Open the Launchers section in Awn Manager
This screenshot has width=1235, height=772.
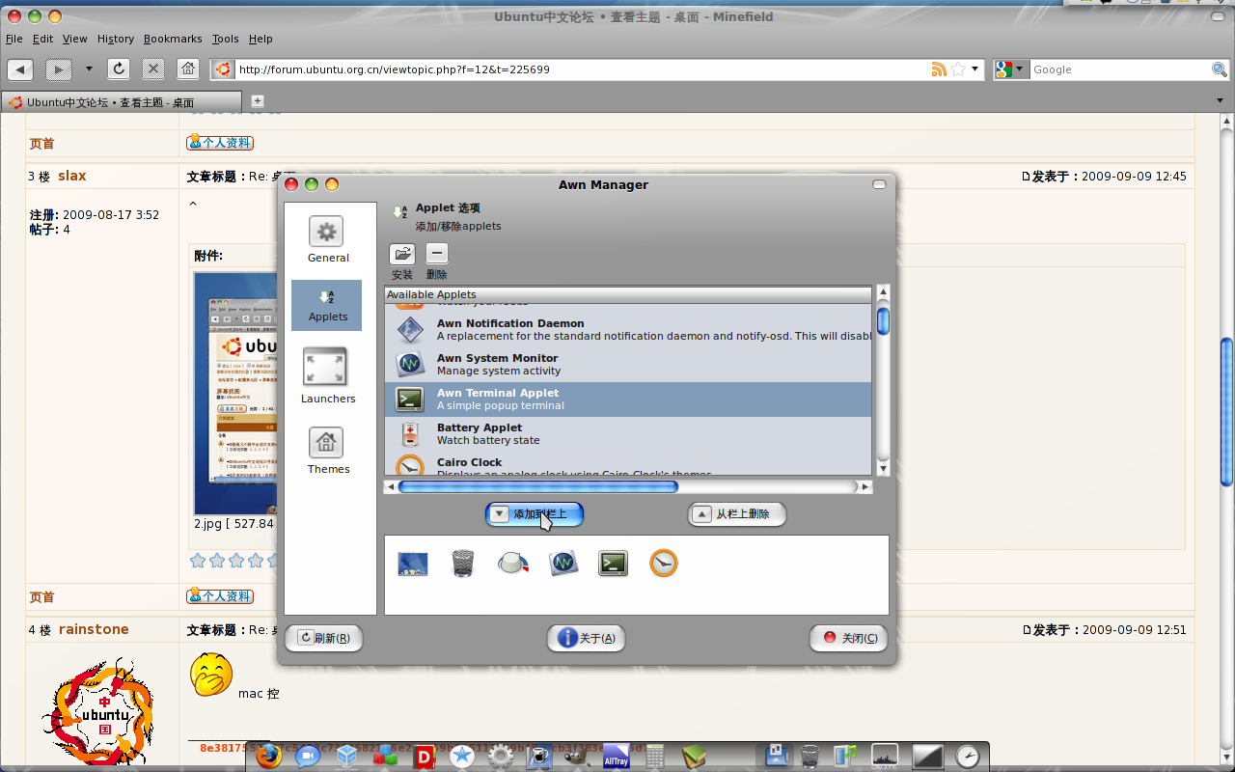327,375
